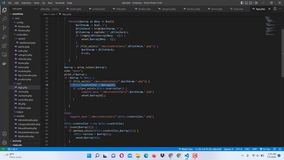Click the Go Live status bar button
This screenshot has height=160, width=284.
(x=265, y=149)
